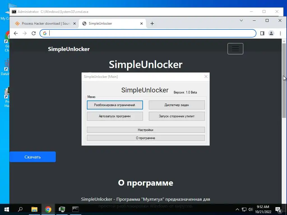Switch to Process Hacker download tab

point(45,24)
